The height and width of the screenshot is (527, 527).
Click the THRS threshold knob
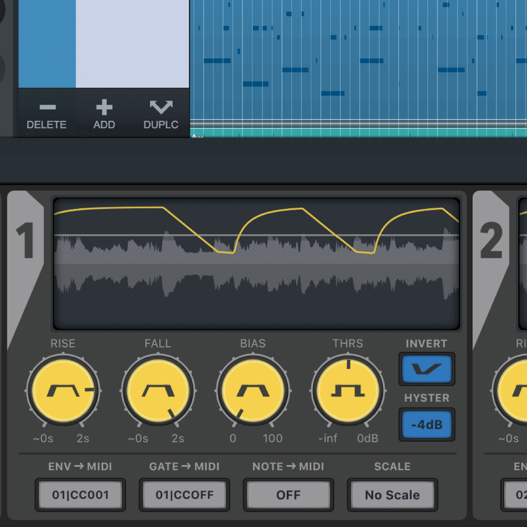[x=348, y=390]
